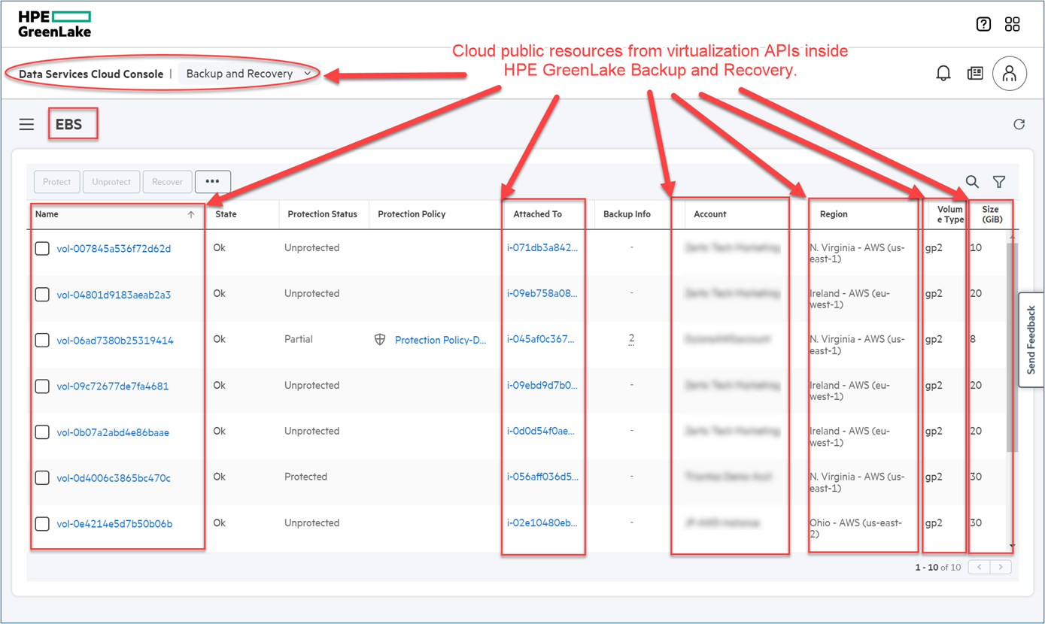This screenshot has width=1045, height=624.
Task: Click the table vertical scrollbar thumb
Action: pyautogui.click(x=1012, y=347)
